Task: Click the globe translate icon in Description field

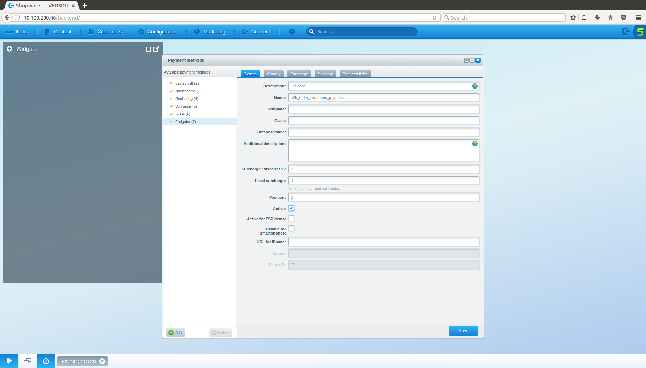Action: click(x=475, y=86)
